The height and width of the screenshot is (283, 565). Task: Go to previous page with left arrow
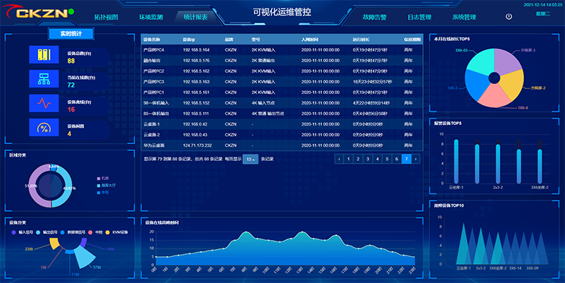[x=340, y=159]
